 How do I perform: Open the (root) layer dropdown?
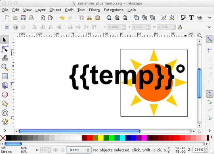point(79,150)
